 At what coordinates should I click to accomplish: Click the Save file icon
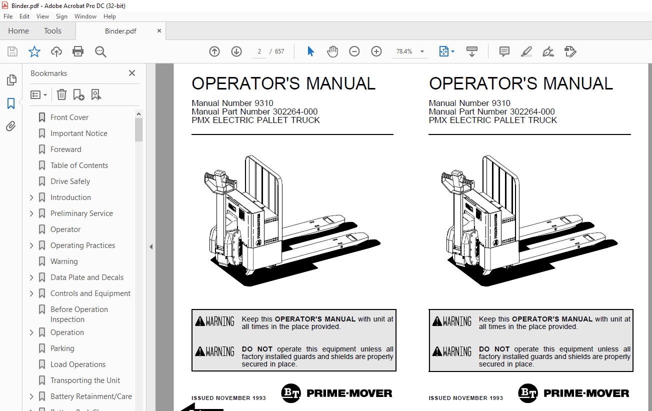(x=12, y=51)
